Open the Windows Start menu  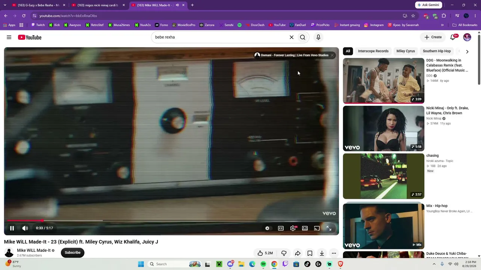(x=141, y=264)
